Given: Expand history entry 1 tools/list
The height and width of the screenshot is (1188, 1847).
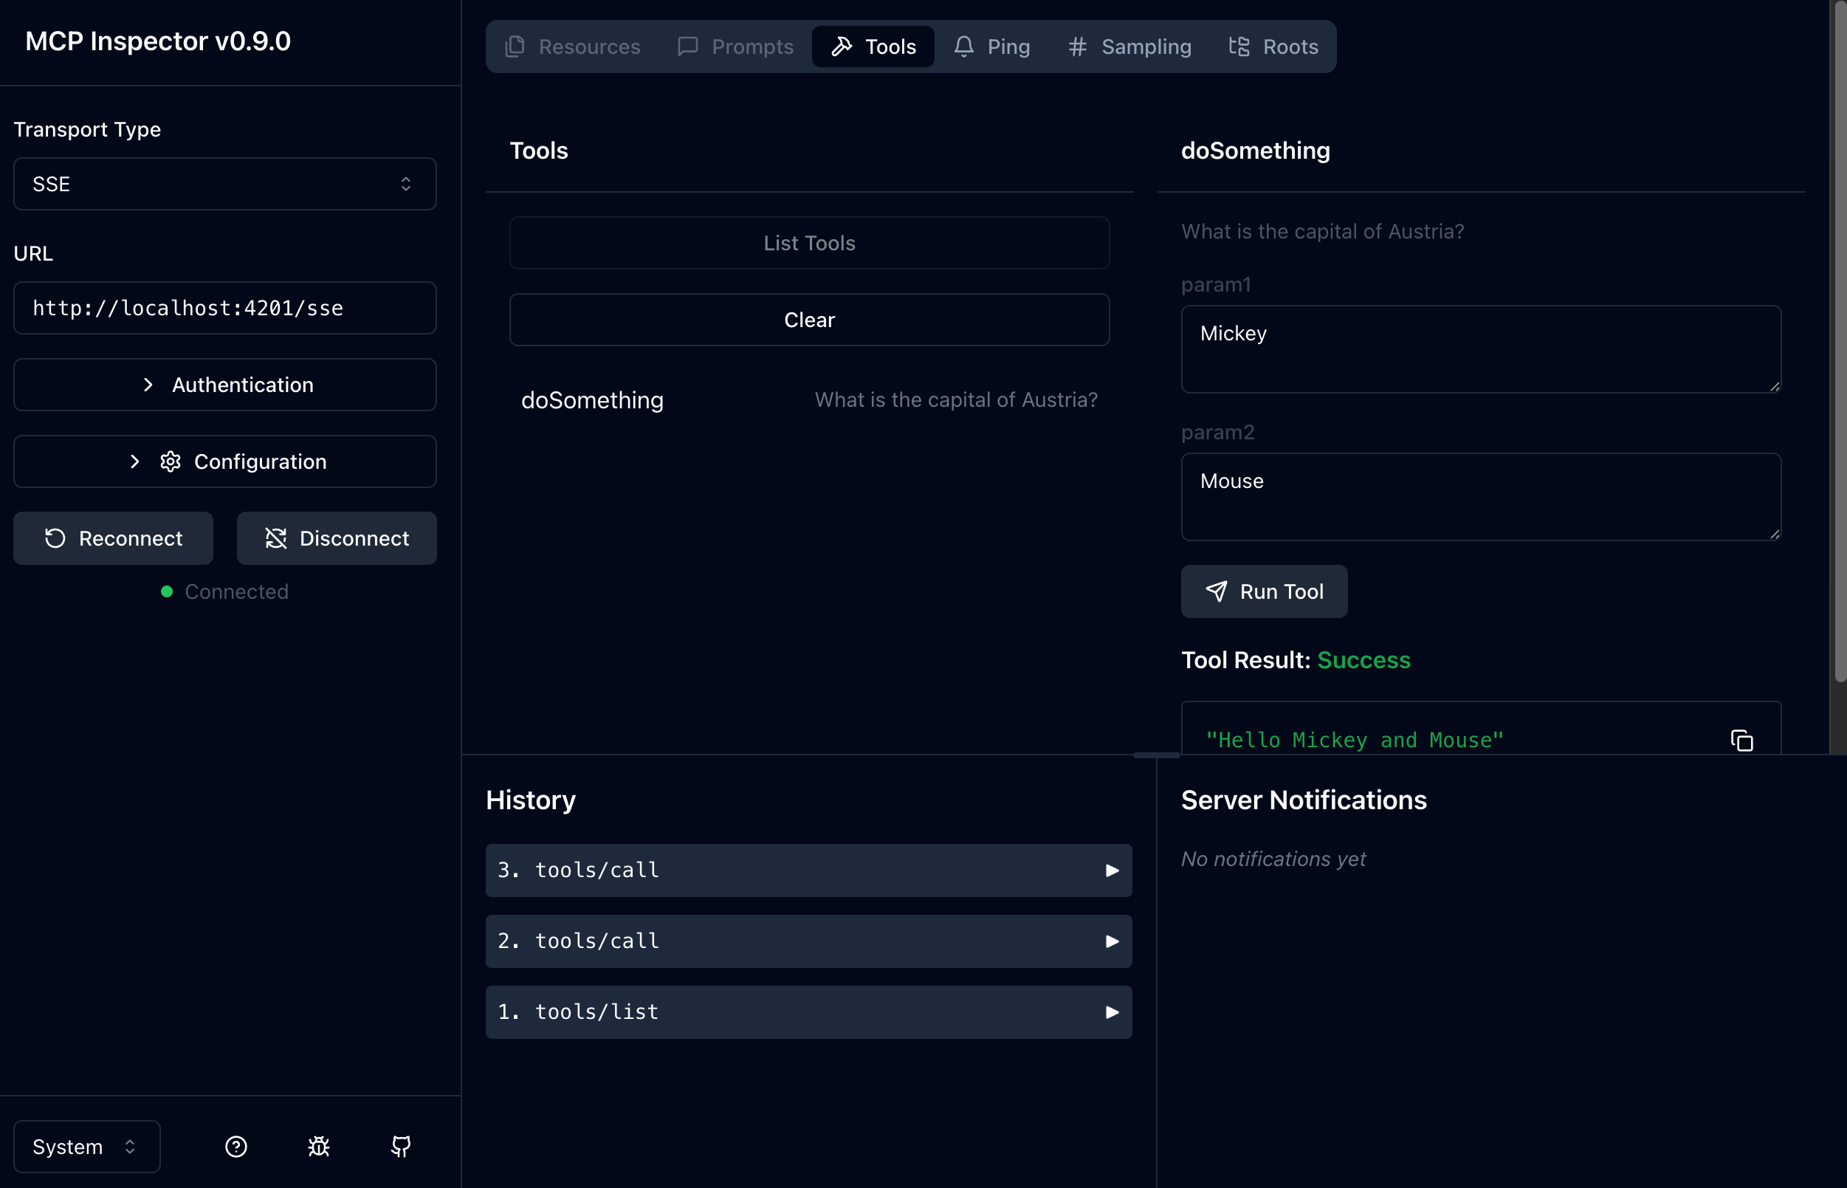Looking at the screenshot, I should [808, 1012].
